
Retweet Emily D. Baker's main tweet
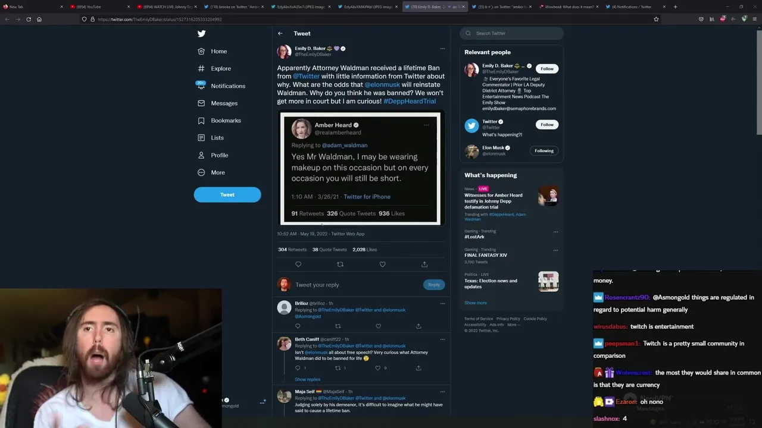(x=341, y=264)
